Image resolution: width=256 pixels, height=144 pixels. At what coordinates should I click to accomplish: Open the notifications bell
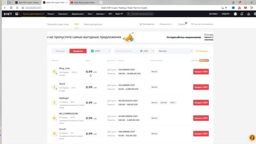(x=242, y=14)
